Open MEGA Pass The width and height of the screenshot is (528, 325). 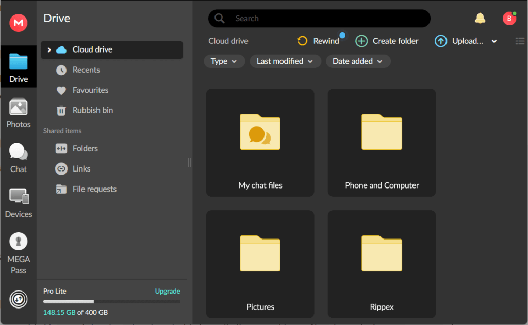(x=19, y=253)
